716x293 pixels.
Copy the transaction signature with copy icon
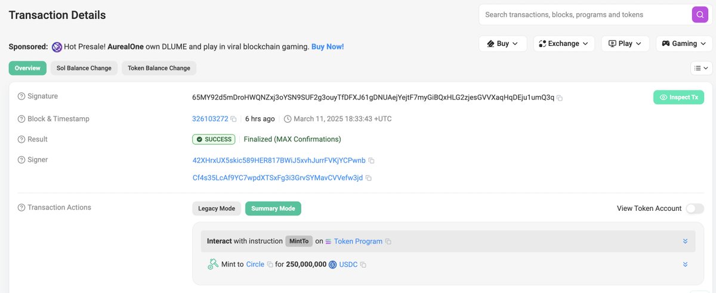560,98
